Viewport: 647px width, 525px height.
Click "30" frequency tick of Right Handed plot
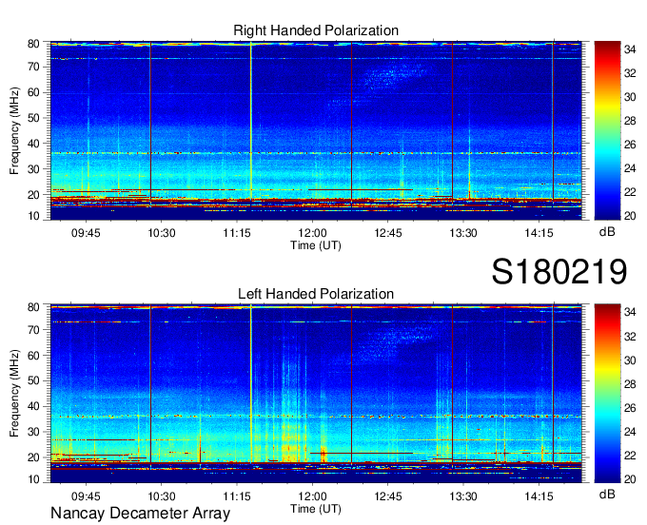tap(33, 169)
